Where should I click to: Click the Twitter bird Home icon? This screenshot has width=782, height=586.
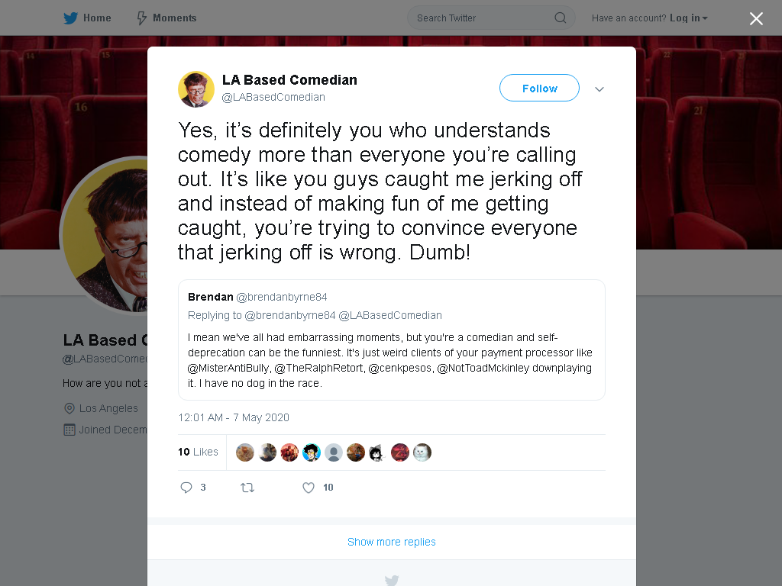tap(70, 18)
